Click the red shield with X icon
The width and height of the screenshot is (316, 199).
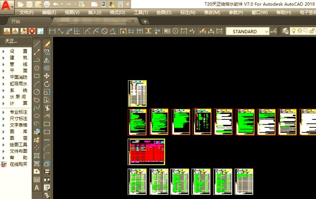[32, 31]
